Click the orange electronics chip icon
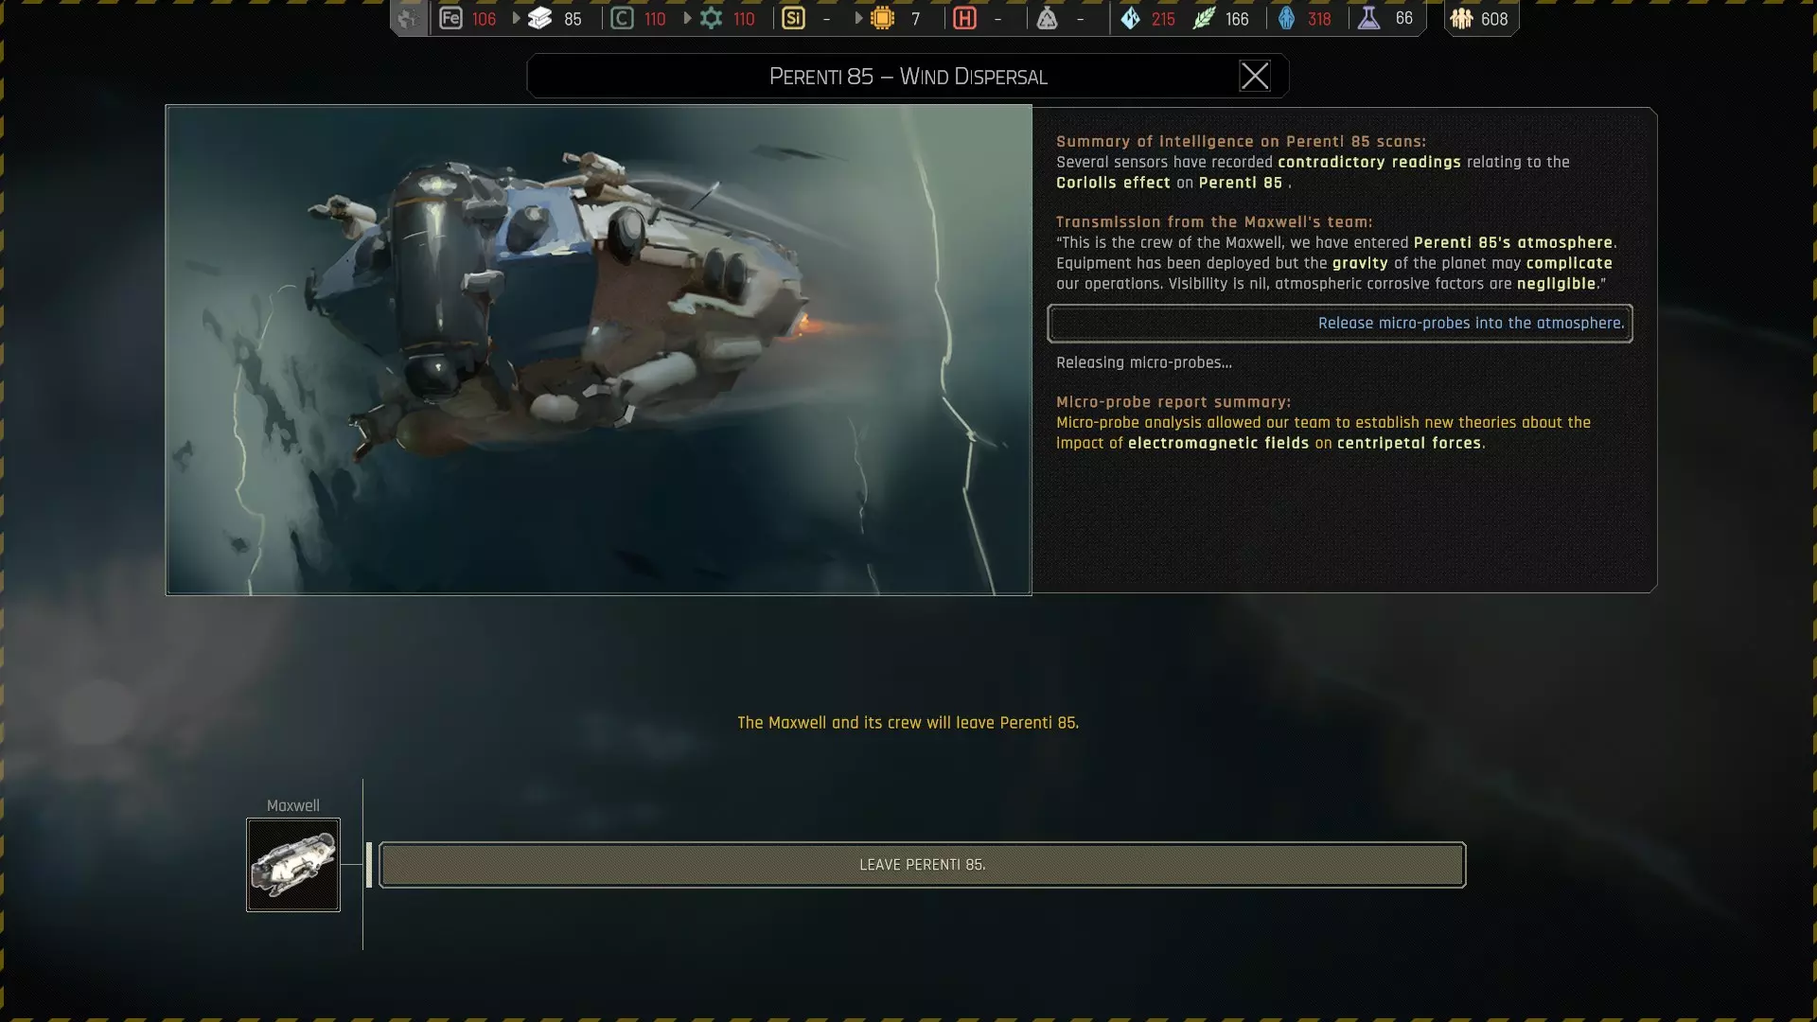The height and width of the screenshot is (1022, 1817). 882,18
